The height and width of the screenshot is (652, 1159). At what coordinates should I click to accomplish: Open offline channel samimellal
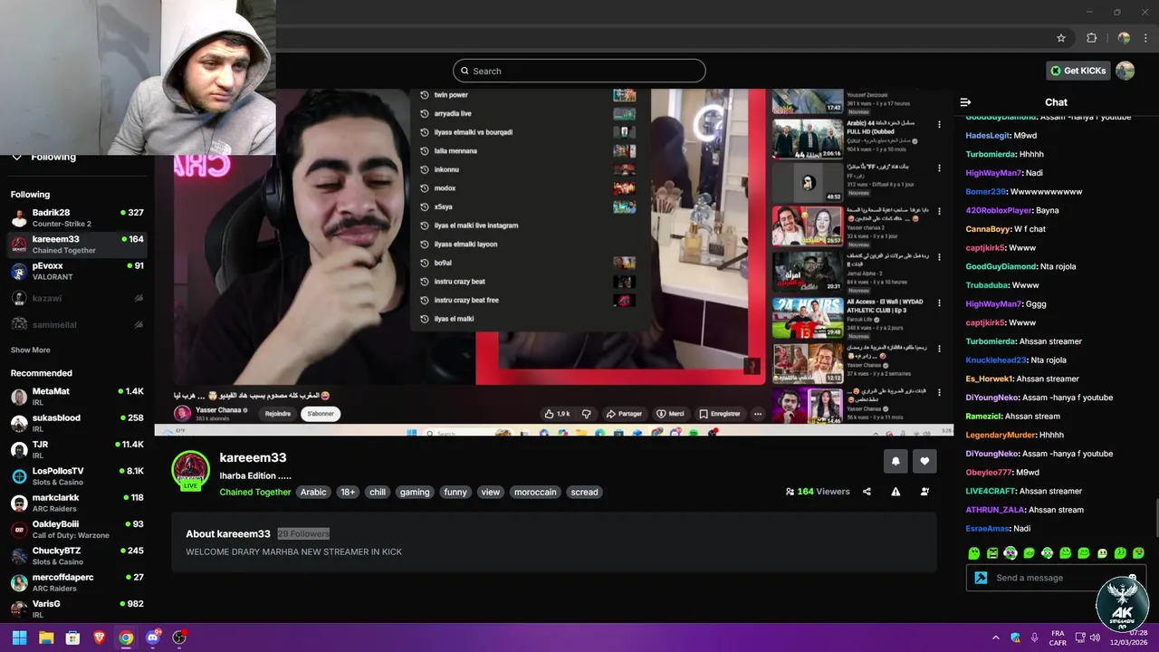coord(77,324)
